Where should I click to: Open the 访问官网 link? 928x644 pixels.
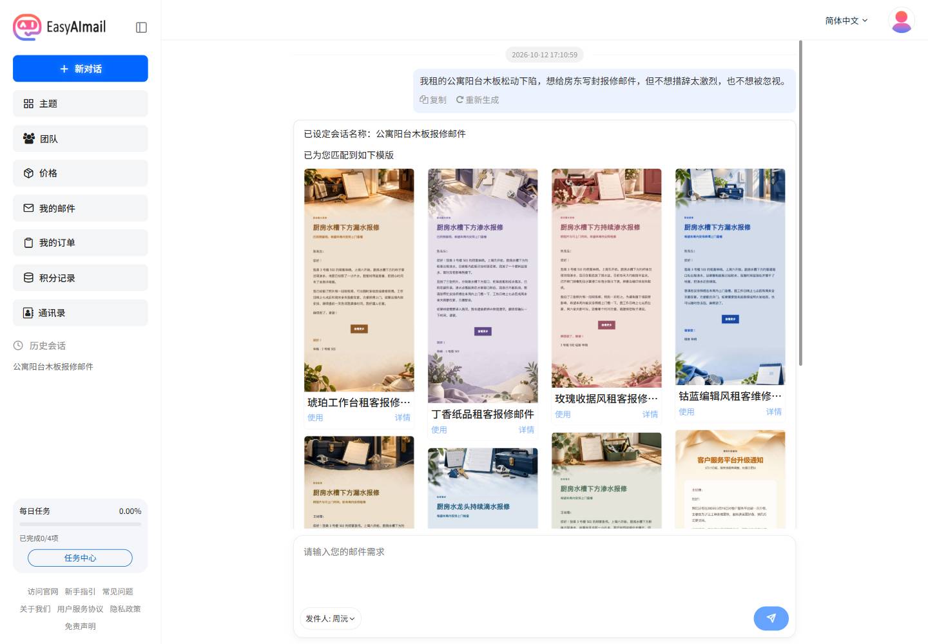[x=43, y=591]
